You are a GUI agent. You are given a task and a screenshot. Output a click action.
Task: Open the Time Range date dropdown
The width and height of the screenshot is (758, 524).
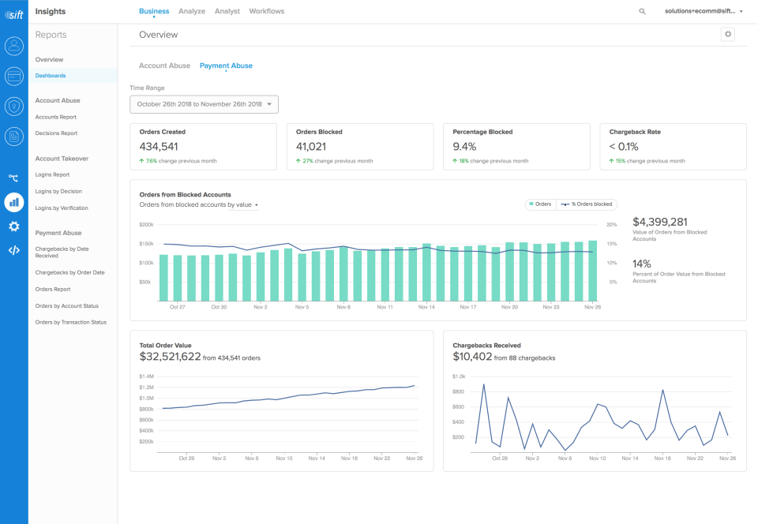click(x=204, y=104)
